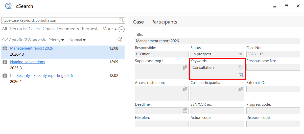Viewport: 304px width, 134px height.
Task: Open the More filter dropdown
Action: coord(110,29)
